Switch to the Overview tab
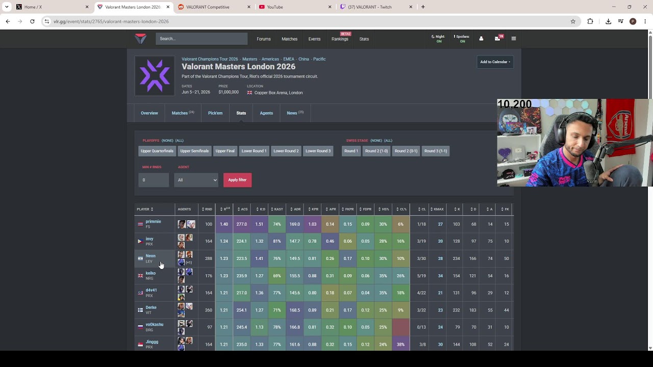 point(149,113)
